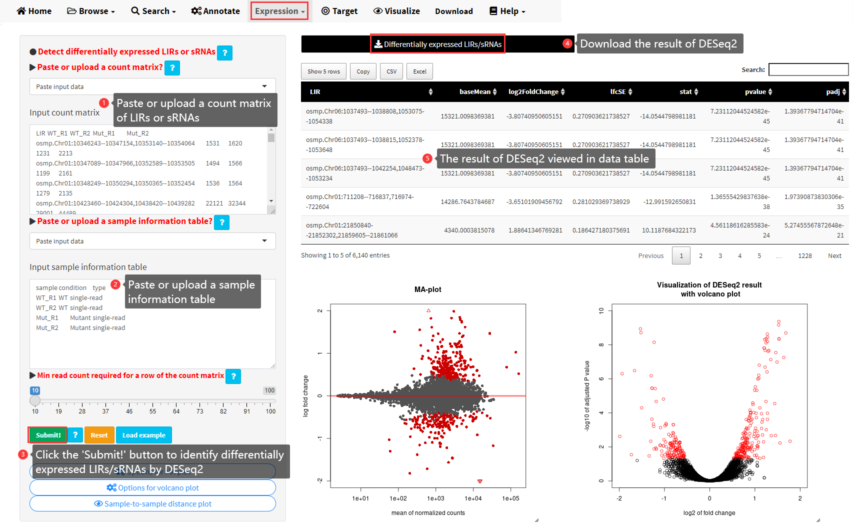Click help icon beside 'Detect differentially expressed' heading
This screenshot has width=853, height=529.
point(224,52)
